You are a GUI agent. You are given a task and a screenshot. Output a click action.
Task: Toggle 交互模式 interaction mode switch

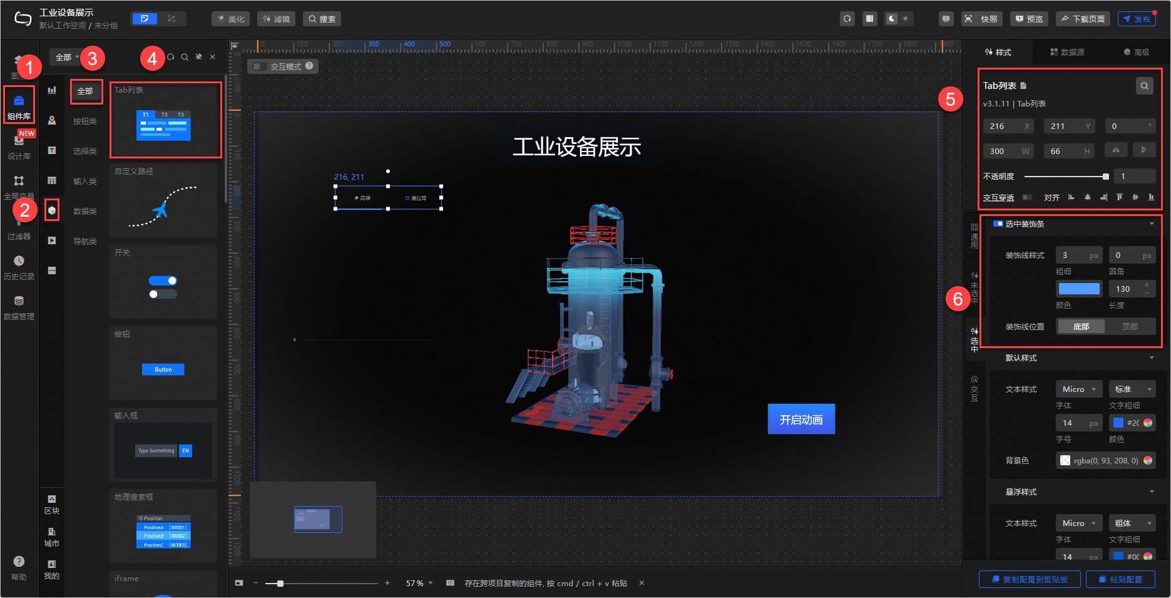coord(260,66)
